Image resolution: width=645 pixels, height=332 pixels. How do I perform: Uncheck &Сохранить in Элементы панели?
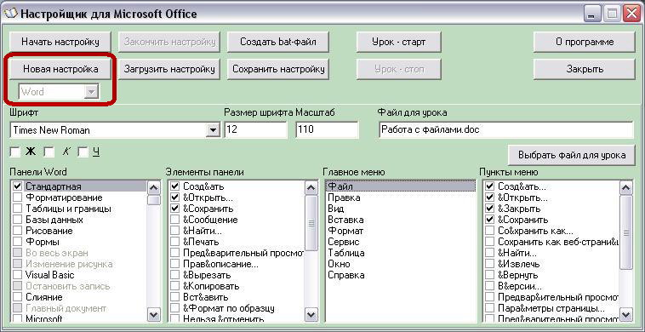175,209
